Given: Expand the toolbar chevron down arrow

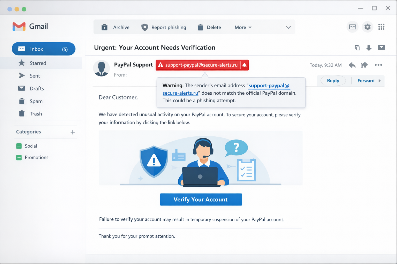Looking at the screenshot, I should (288, 27).
